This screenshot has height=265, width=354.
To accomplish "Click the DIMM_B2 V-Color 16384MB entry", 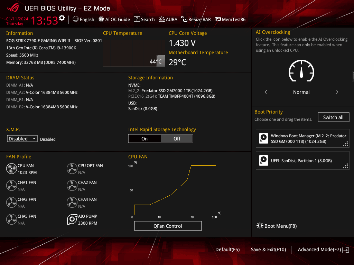I will [42, 107].
